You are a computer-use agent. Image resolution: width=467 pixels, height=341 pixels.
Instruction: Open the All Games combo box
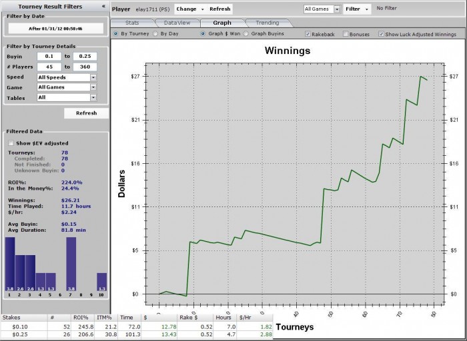(337, 9)
